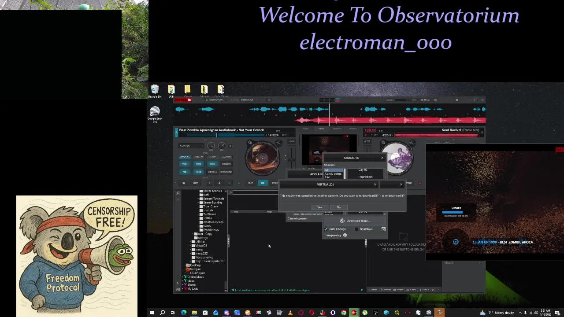Expand the utilities folder
This screenshot has height=317, width=564.
coord(198,218)
